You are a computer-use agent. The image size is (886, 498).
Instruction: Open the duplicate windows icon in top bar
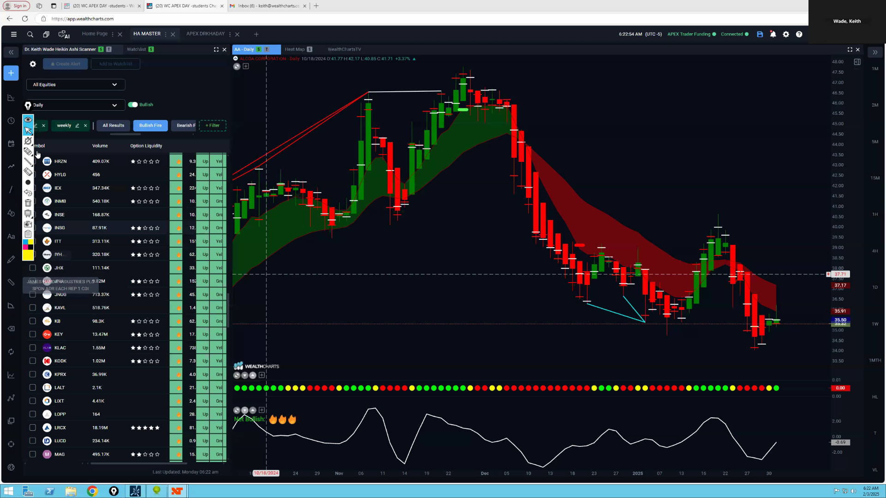point(46,34)
